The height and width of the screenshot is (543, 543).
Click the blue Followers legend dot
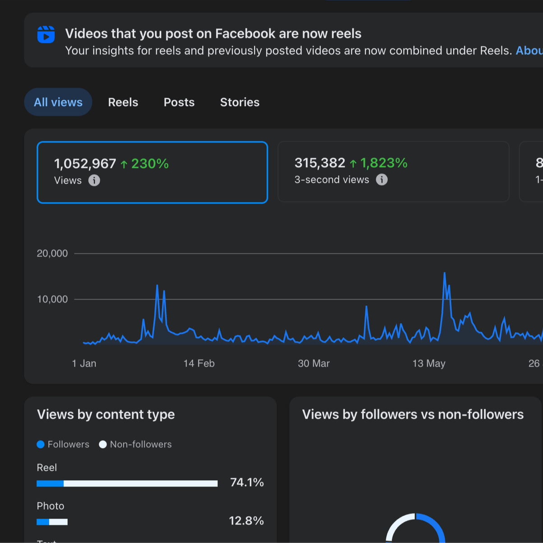[x=41, y=445]
